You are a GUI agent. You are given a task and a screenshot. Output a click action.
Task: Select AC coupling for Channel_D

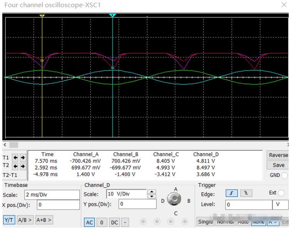tap(89, 222)
